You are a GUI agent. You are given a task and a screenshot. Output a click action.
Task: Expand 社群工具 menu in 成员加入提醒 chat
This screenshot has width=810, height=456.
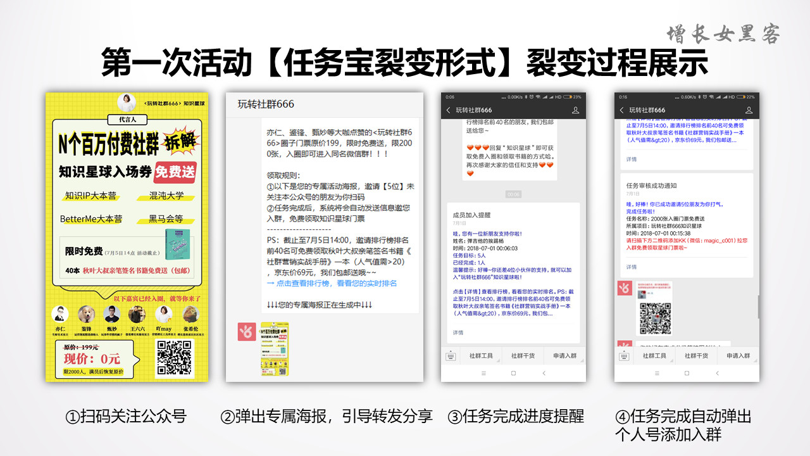(x=481, y=356)
